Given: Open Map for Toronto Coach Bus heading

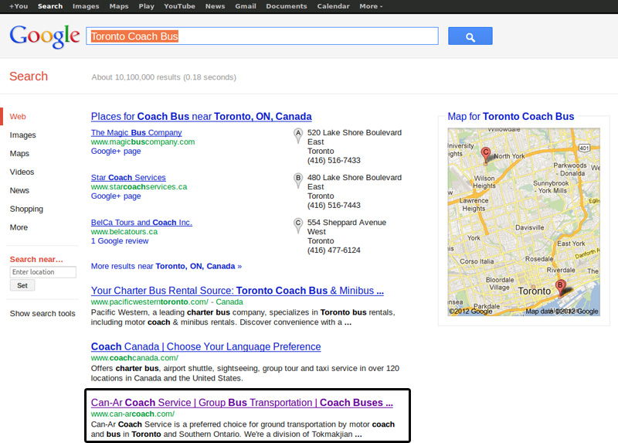Looking at the screenshot, I should (511, 117).
